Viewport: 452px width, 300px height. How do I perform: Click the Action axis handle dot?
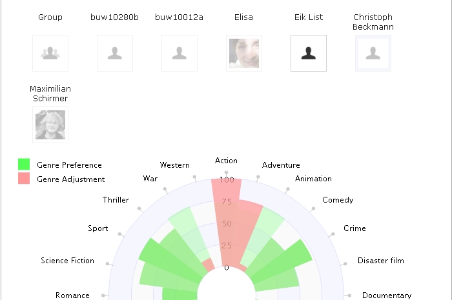click(226, 172)
